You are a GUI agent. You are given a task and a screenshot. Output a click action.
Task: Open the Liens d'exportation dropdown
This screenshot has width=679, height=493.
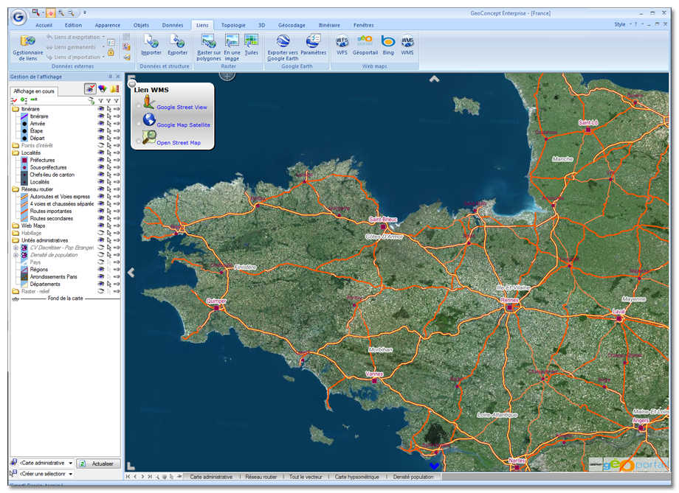[x=103, y=37]
